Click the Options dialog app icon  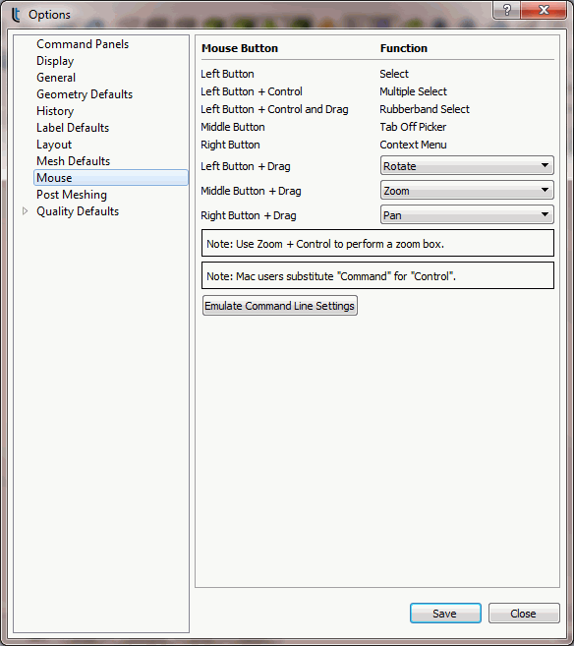point(16,15)
